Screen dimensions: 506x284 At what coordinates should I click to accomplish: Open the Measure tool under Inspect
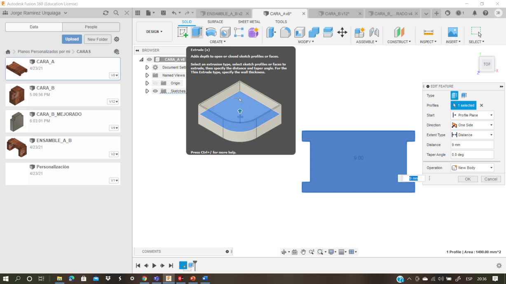(x=428, y=32)
